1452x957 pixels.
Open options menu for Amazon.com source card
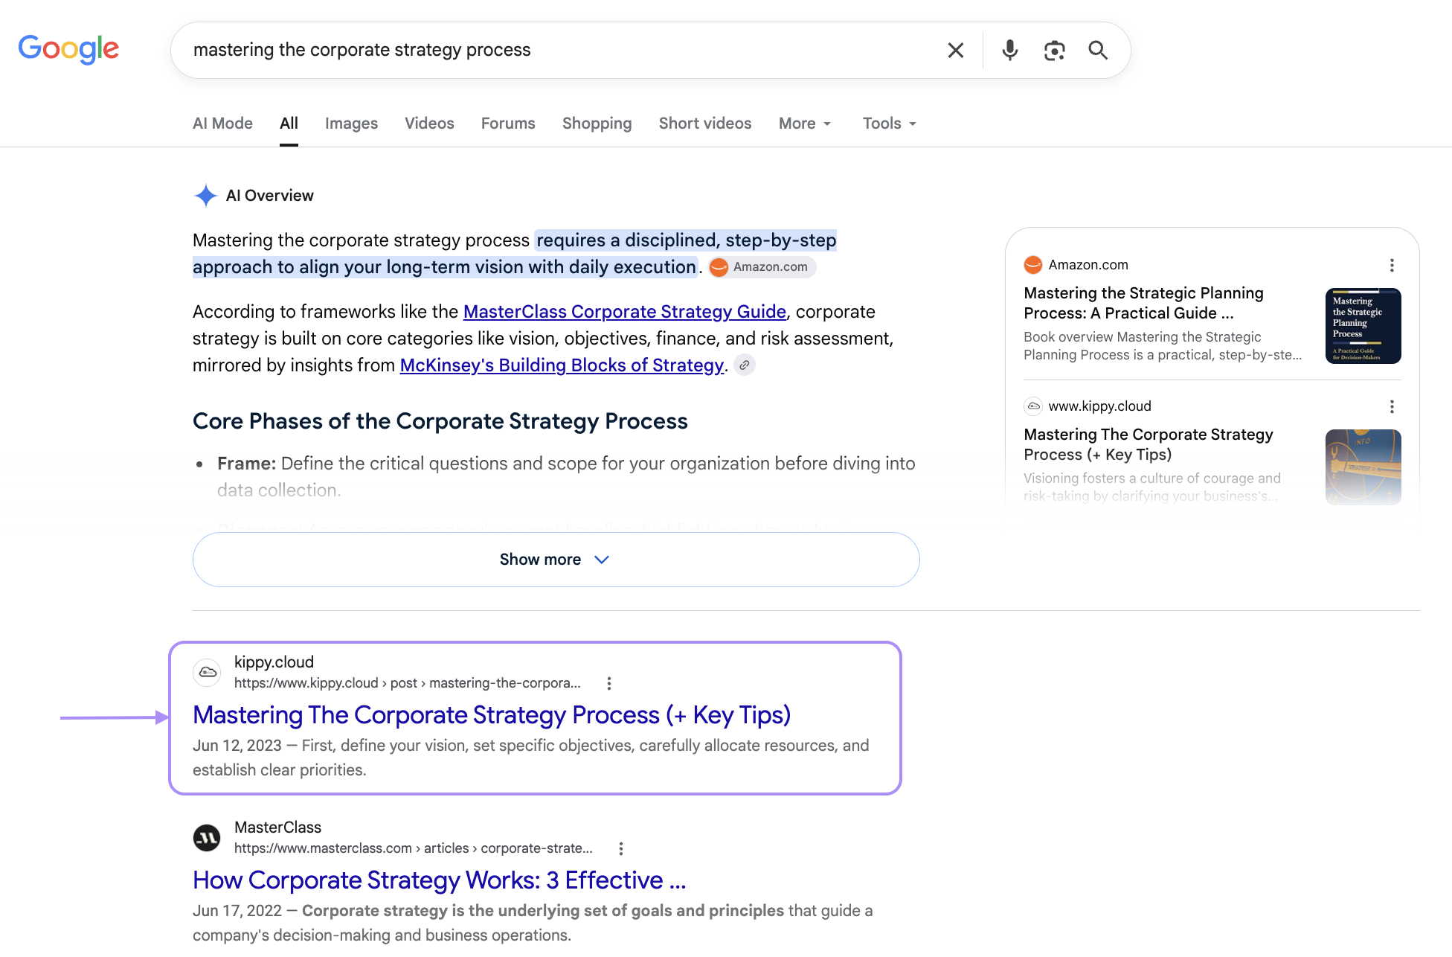tap(1392, 266)
